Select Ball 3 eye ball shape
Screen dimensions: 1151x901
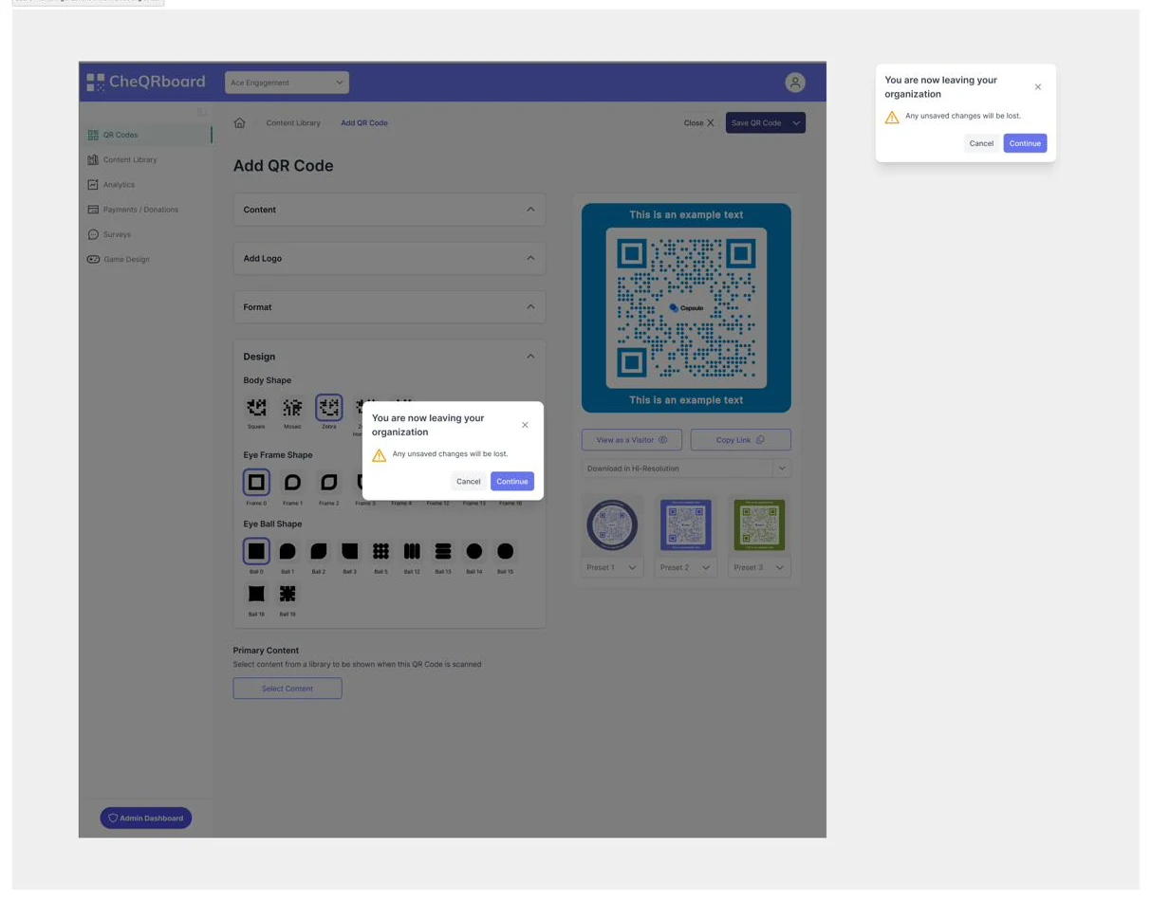coord(350,551)
